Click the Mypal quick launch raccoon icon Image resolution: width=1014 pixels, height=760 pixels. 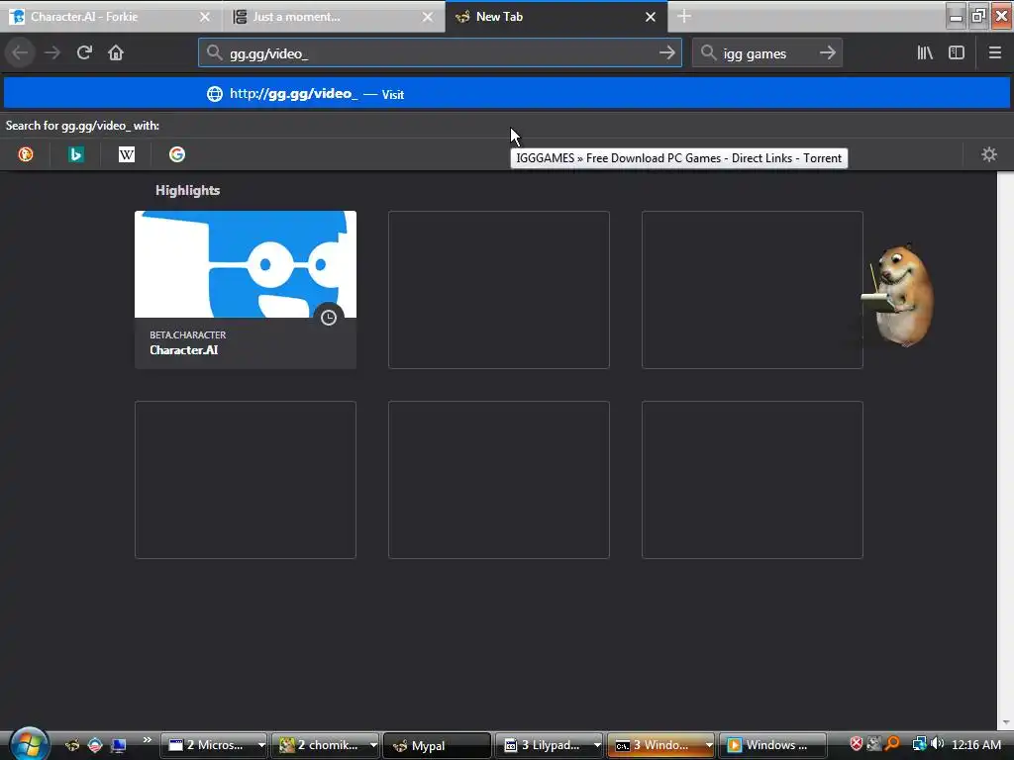[x=72, y=746]
